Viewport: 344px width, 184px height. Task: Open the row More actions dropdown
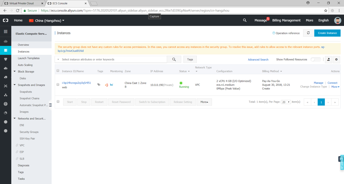(335, 87)
